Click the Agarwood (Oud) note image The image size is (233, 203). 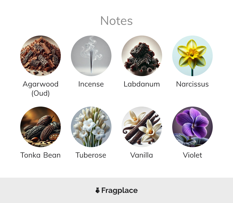click(x=41, y=56)
